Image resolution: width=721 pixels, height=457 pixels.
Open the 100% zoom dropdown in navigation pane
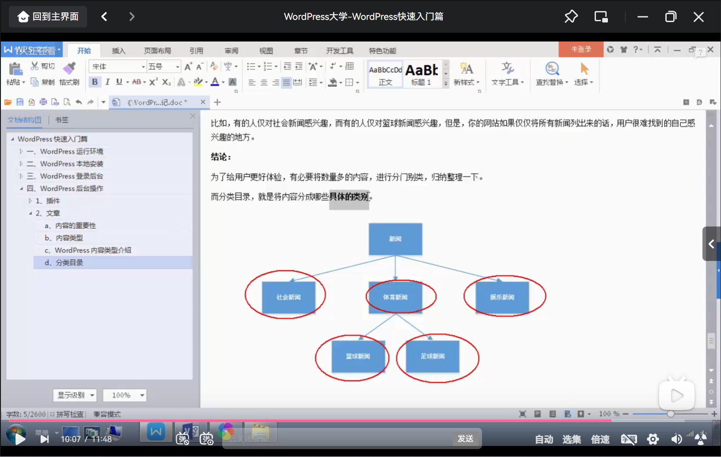[x=125, y=395]
